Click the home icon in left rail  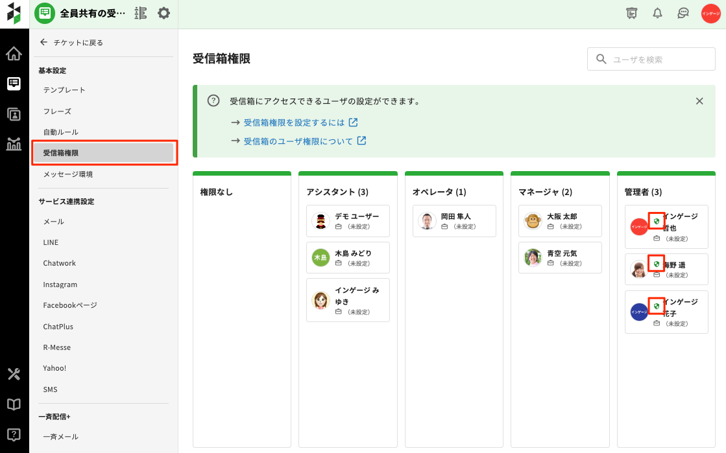[x=14, y=53]
